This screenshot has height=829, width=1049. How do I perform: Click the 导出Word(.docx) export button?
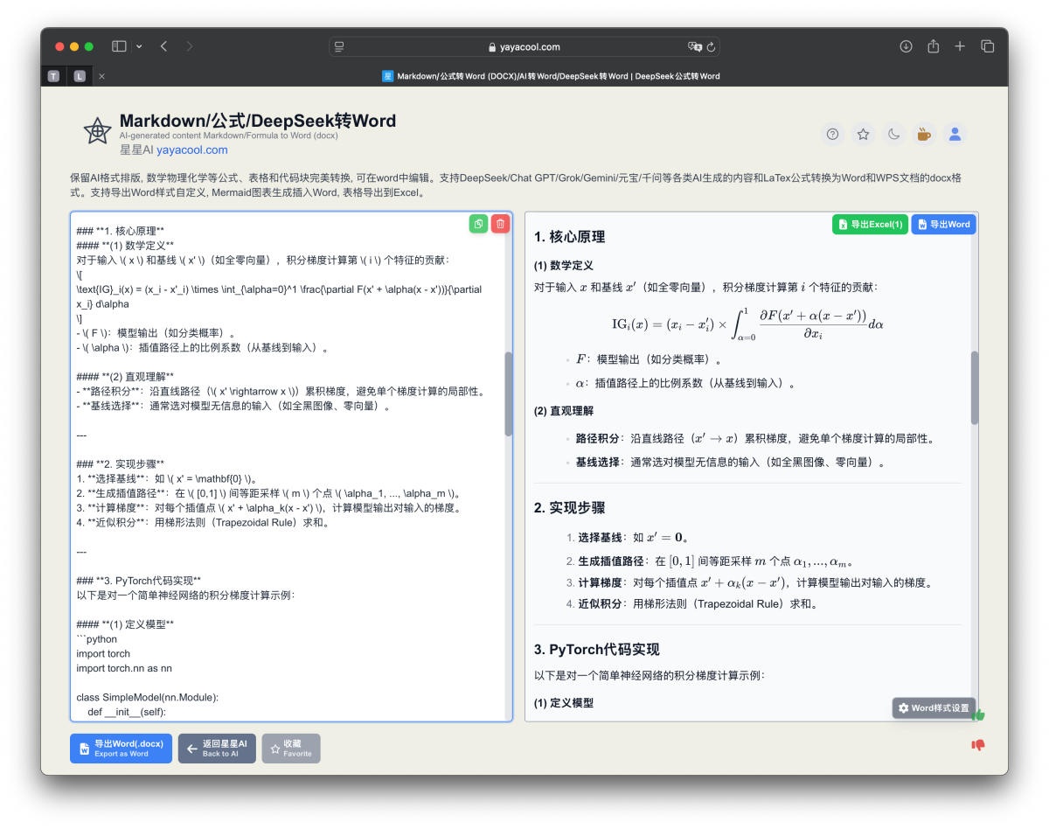tap(121, 748)
